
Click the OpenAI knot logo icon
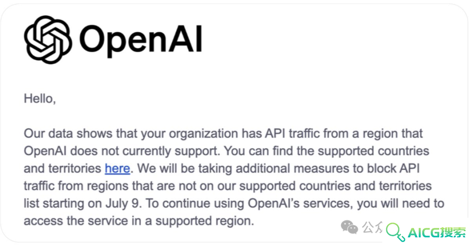[x=48, y=40]
